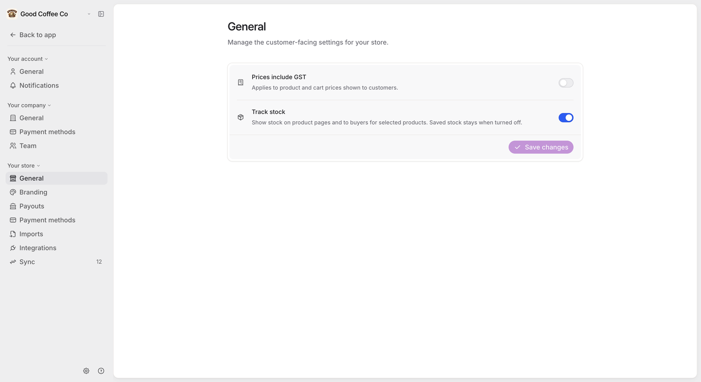Click the settings gear icon at sidebar bottom
Image resolution: width=701 pixels, height=382 pixels.
tap(86, 371)
